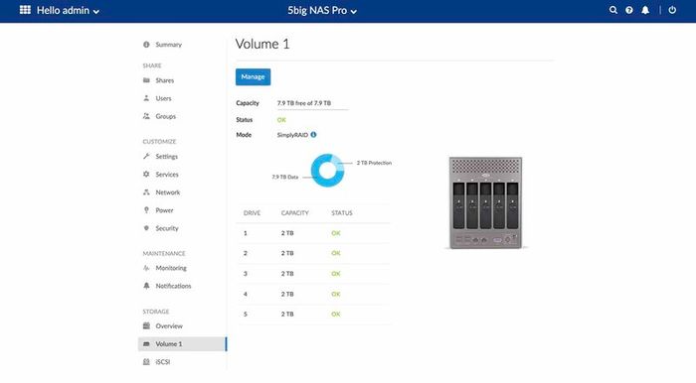Click the Summary info icon in sidebar
This screenshot has height=383, width=696.
(x=146, y=45)
